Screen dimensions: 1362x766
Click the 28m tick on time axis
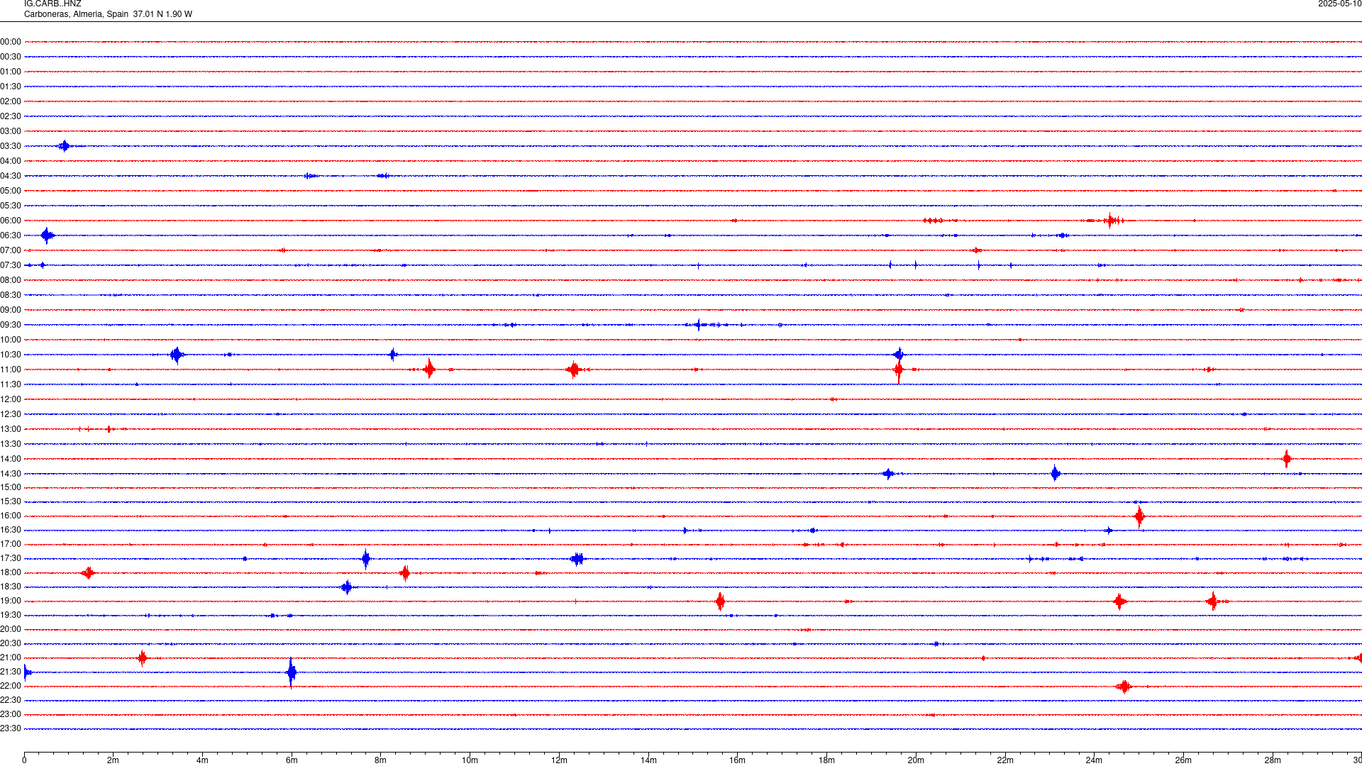click(x=1272, y=760)
